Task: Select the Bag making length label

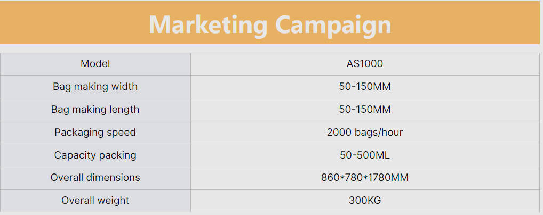Action: (x=95, y=109)
